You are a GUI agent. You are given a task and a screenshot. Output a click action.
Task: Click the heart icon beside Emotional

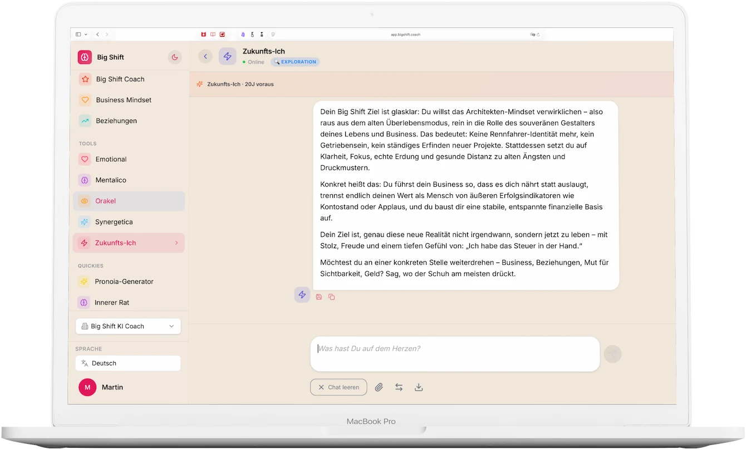85,159
